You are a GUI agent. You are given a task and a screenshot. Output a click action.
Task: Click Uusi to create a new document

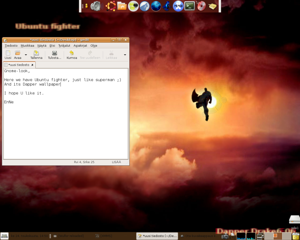coord(8,55)
